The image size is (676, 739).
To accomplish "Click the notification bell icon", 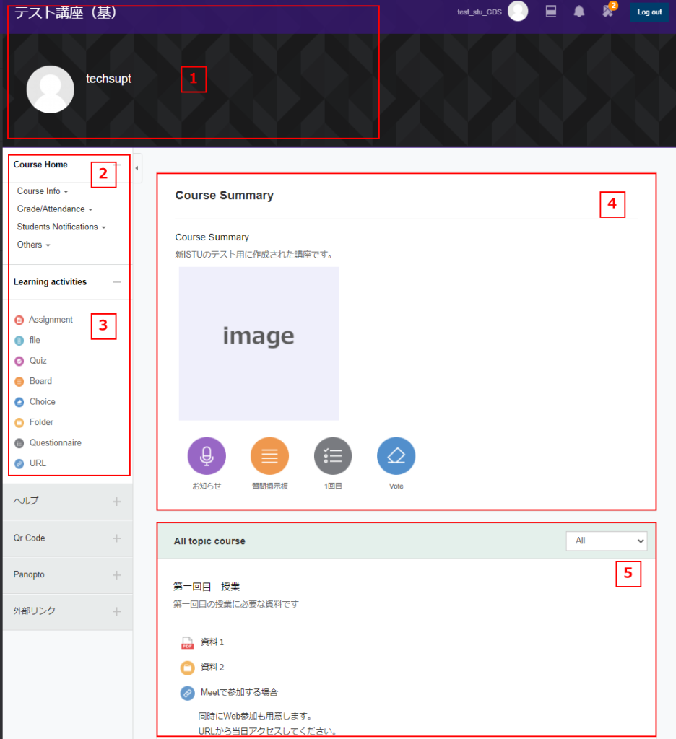I will [579, 12].
